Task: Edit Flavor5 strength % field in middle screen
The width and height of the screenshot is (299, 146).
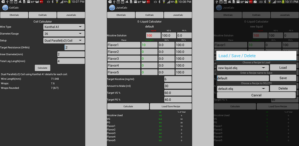Action: coord(149,72)
